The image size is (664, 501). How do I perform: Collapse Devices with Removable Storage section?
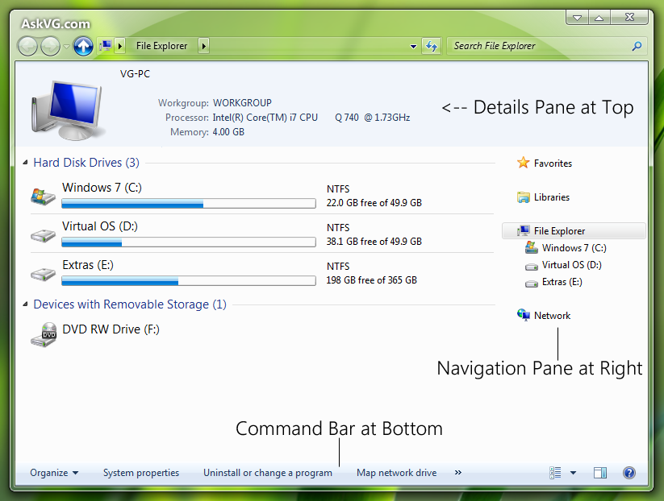(24, 304)
